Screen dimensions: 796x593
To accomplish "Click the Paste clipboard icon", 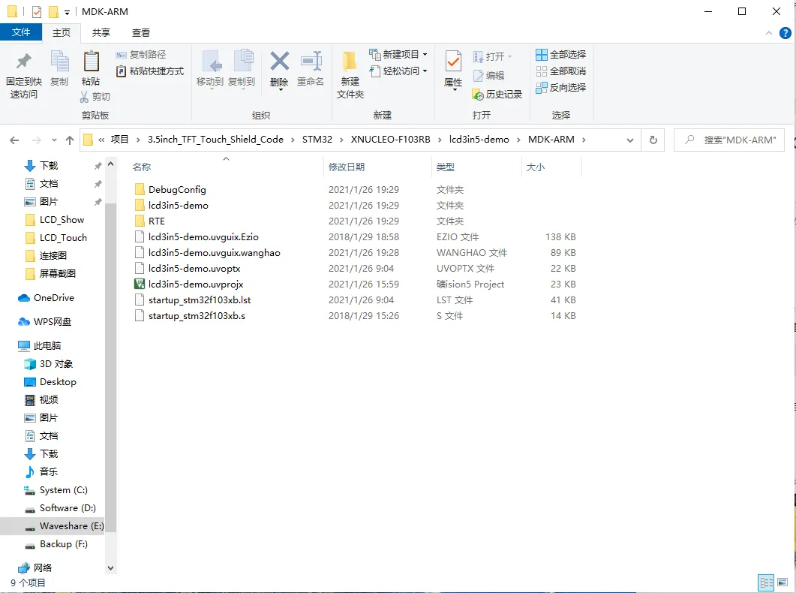I will coord(91,62).
